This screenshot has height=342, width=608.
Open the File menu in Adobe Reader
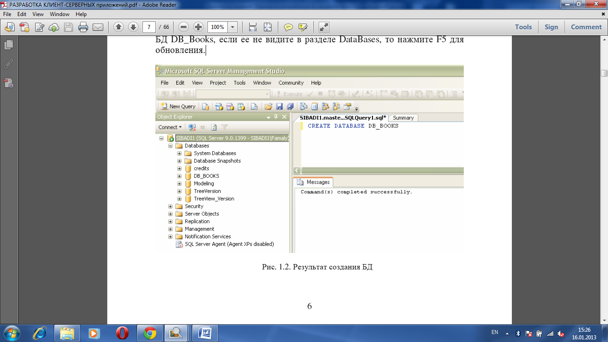coord(8,14)
